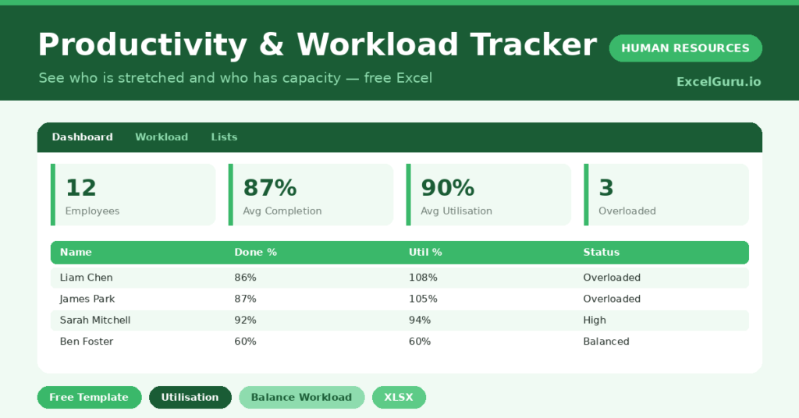Click the 108% utilisation value
The width and height of the screenshot is (799, 418).
[423, 278]
